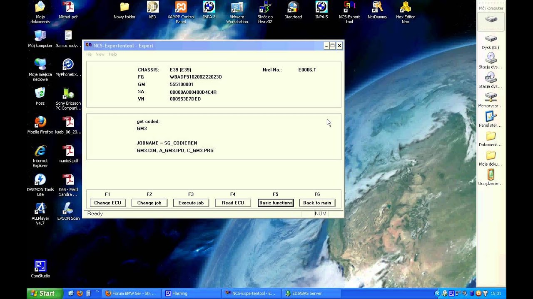Select the ALLPlayer V4.7 desktop shortcut
The height and width of the screenshot is (299, 533).
pyautogui.click(x=40, y=213)
